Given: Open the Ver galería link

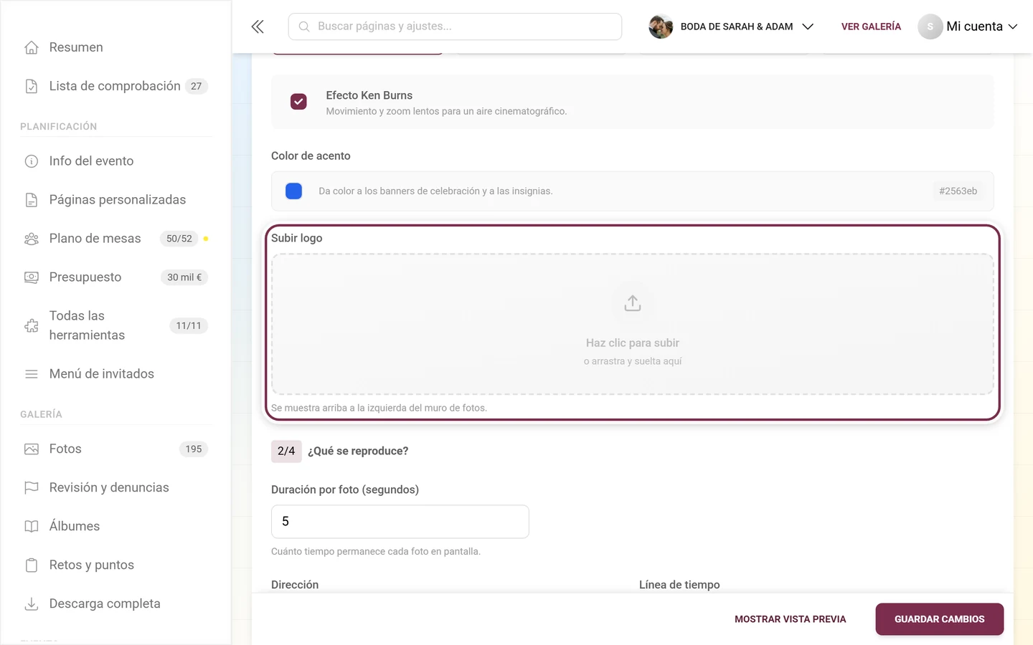Looking at the screenshot, I should tap(871, 27).
